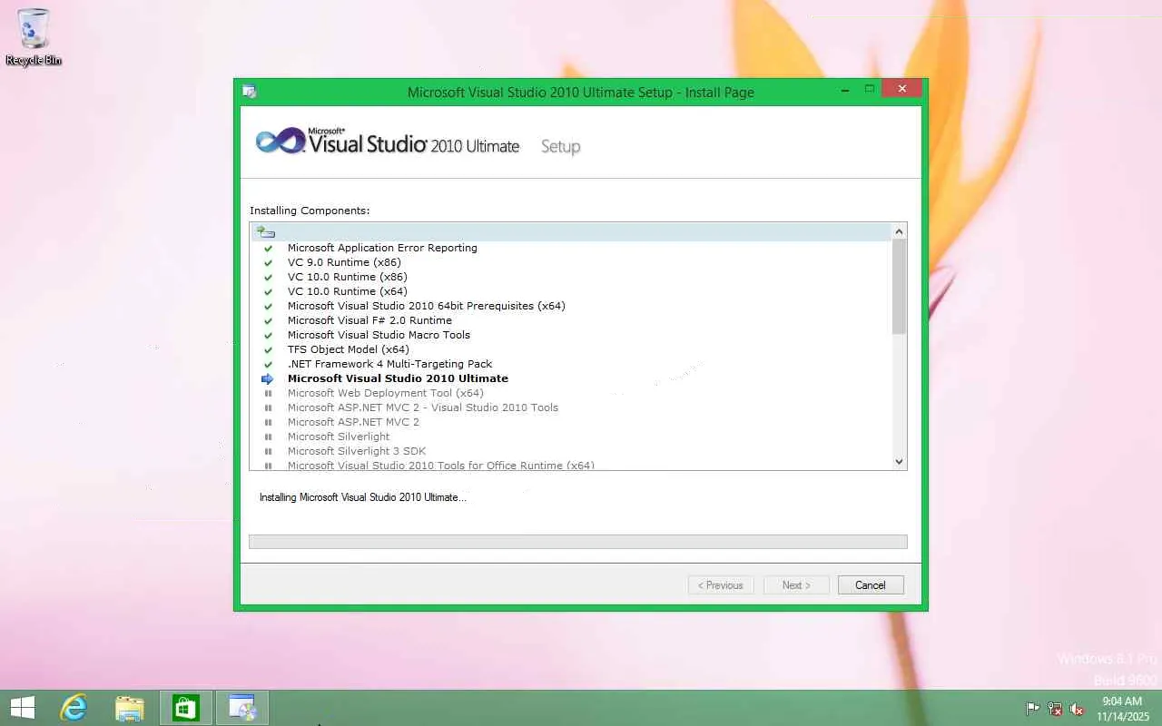The image size is (1162, 726).
Task: Open the Recycle Bin desktop icon
Action: coord(34,38)
